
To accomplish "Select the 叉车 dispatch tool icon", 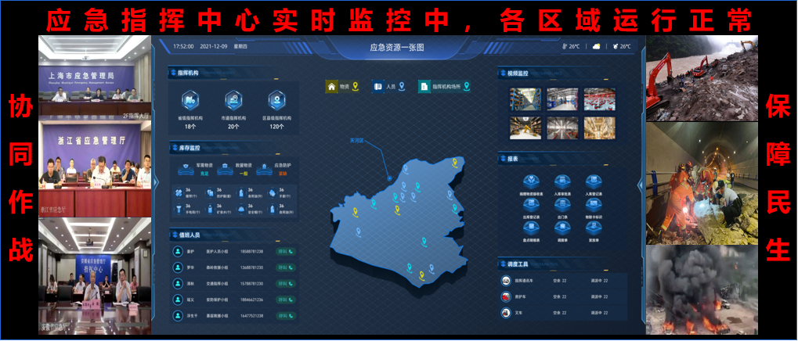I will point(507,312).
